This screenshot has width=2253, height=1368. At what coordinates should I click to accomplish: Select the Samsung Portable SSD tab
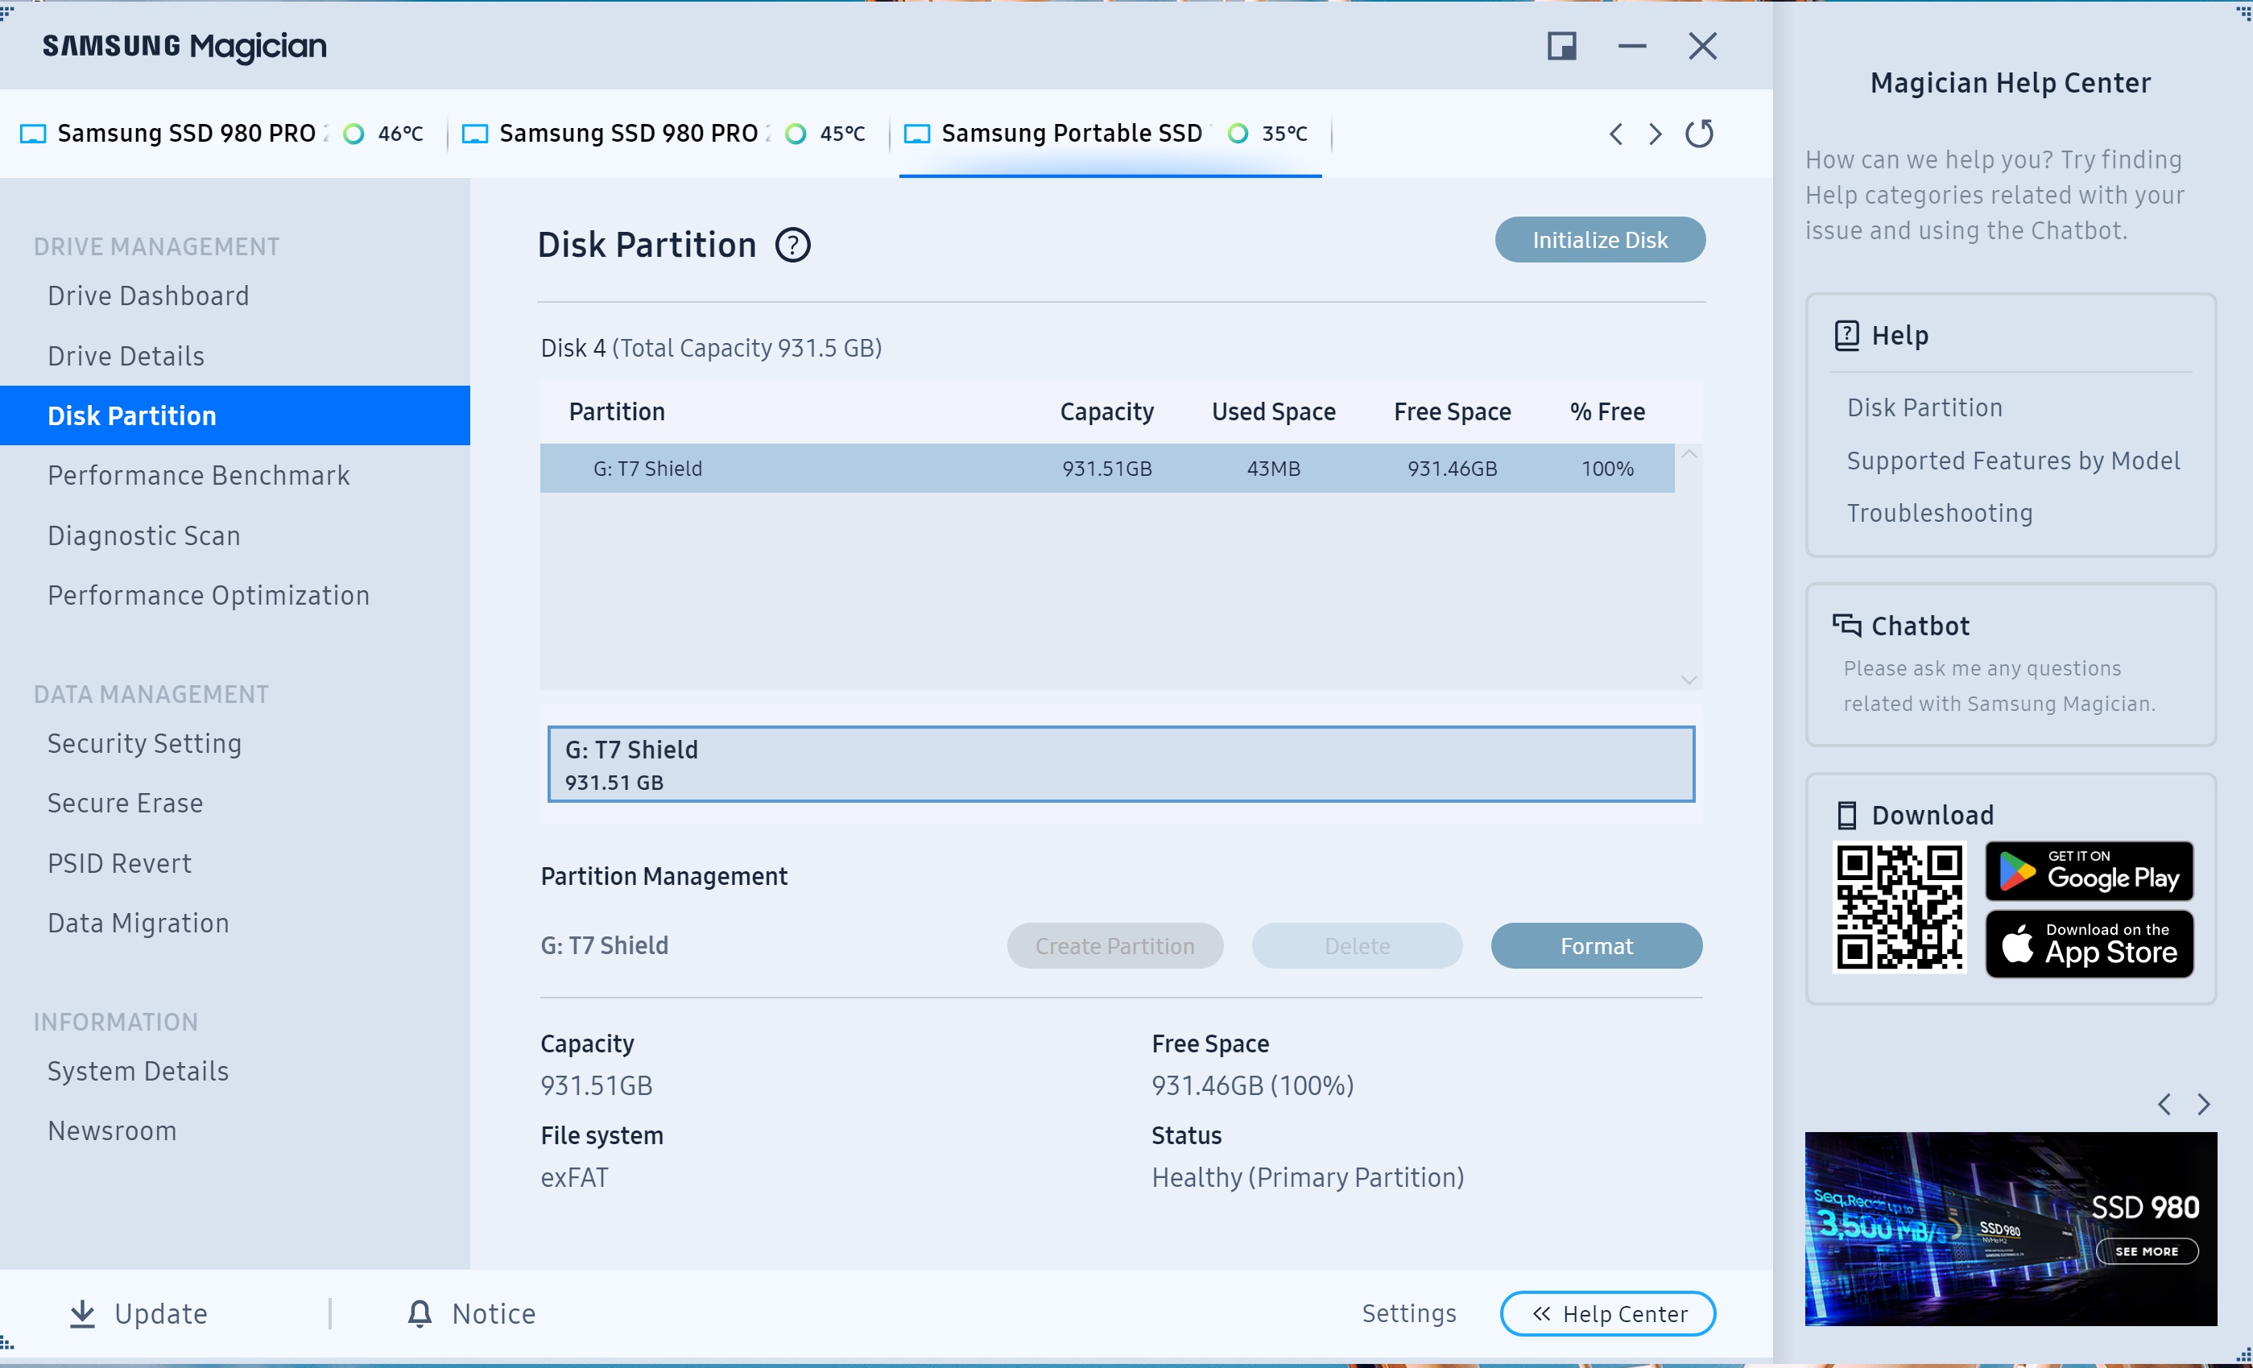point(1110,134)
